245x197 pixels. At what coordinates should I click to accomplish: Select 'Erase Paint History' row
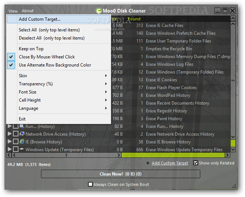click(x=164, y=119)
